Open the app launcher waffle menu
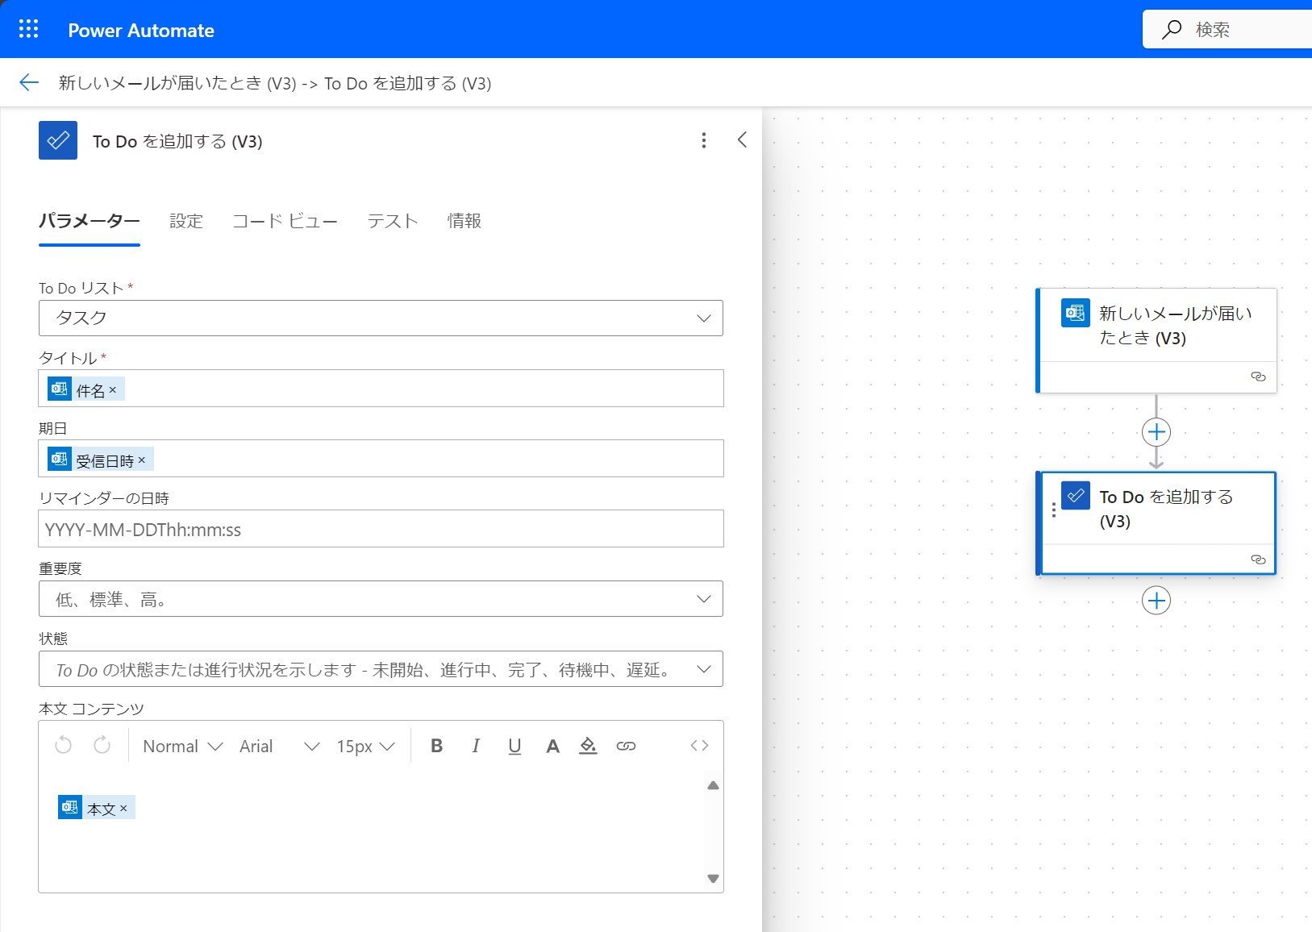 (28, 30)
